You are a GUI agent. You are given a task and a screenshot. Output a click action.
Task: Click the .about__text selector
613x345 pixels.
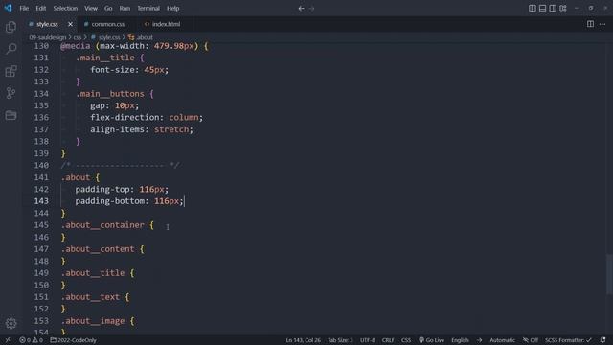coord(90,297)
